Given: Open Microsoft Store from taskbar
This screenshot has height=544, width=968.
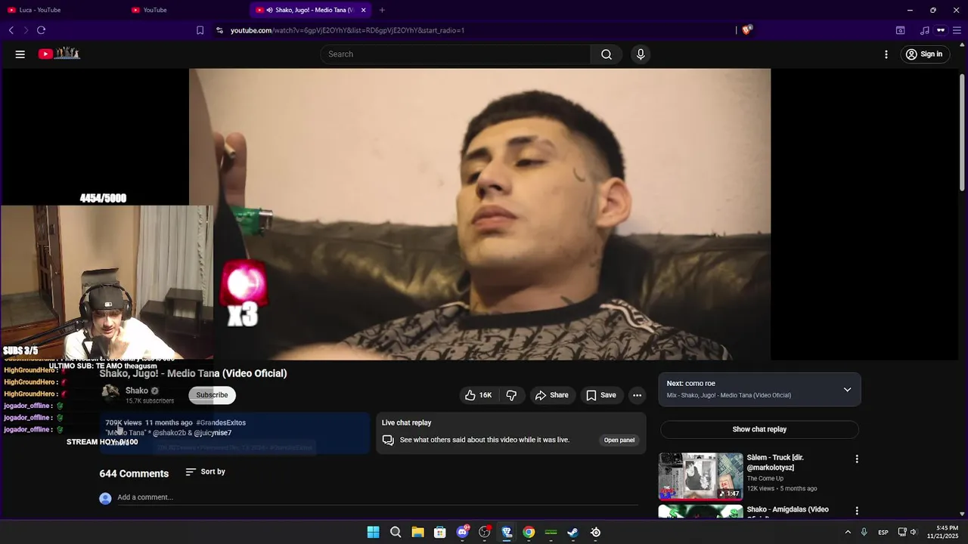Looking at the screenshot, I should click(439, 533).
